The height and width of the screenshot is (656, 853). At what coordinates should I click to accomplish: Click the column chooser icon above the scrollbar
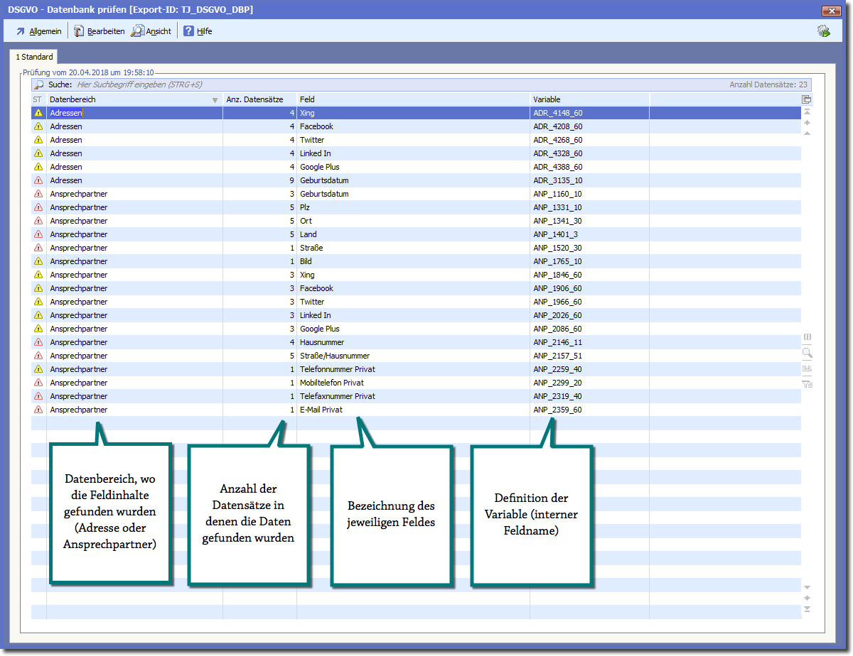click(x=806, y=100)
